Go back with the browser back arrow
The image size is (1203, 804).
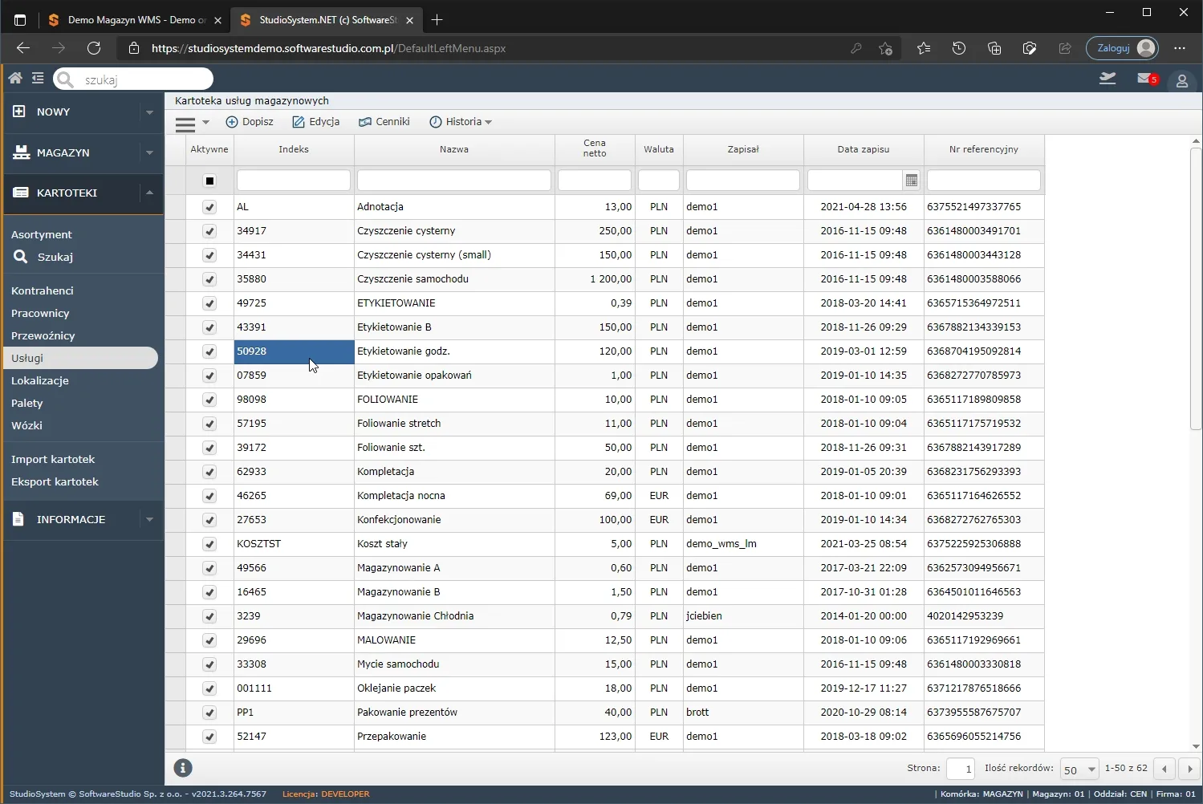point(23,48)
